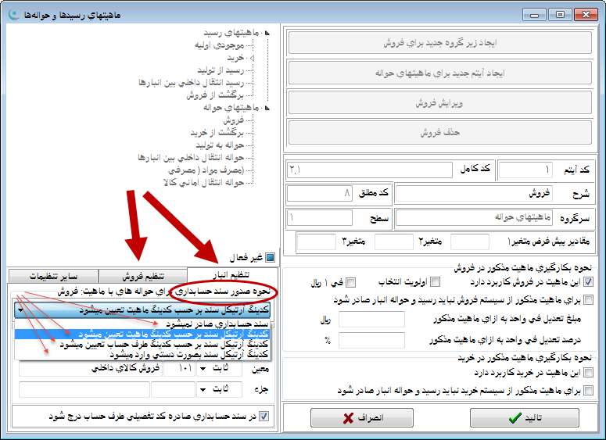Toggle the غیر فعال checkbox
The image size is (606, 440).
[270, 257]
